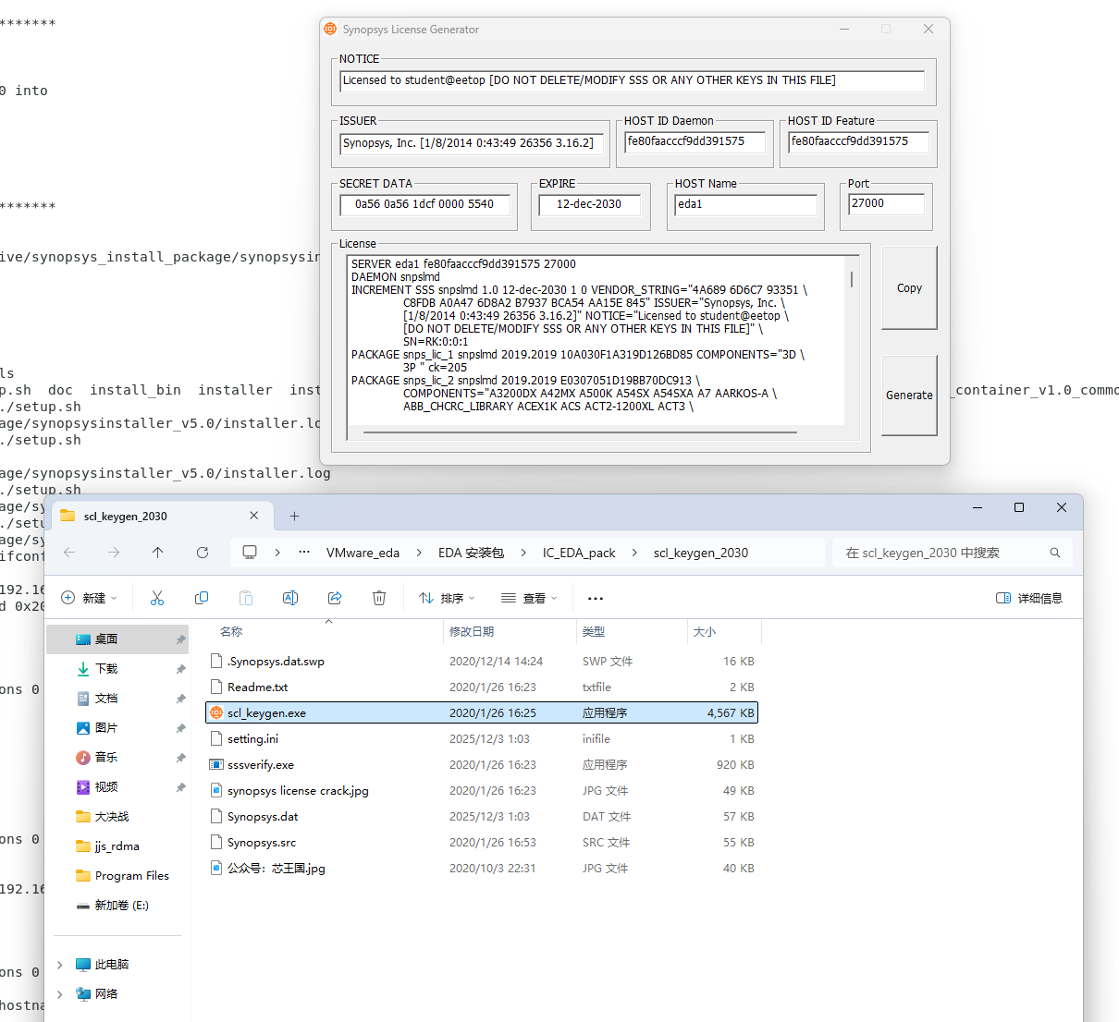Open a new Explorer tab

[295, 517]
